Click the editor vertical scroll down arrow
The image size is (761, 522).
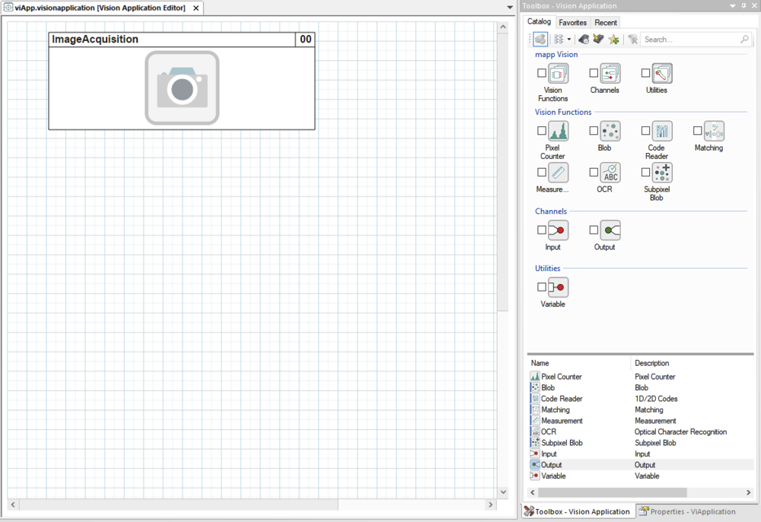click(503, 492)
